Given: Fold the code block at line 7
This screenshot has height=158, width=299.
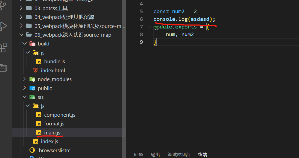Looking at the screenshot, I should pyautogui.click(x=149, y=27).
